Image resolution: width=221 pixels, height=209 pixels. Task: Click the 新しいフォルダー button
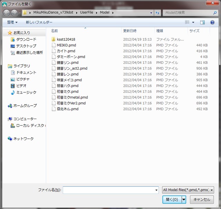39,22
